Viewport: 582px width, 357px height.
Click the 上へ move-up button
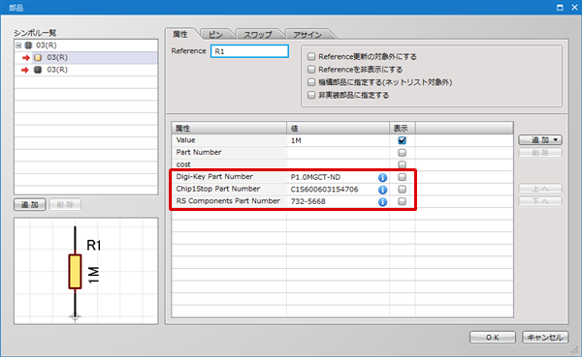(540, 189)
